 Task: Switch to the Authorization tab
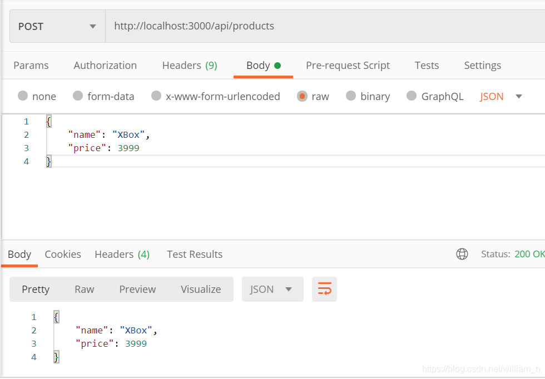pyautogui.click(x=105, y=66)
